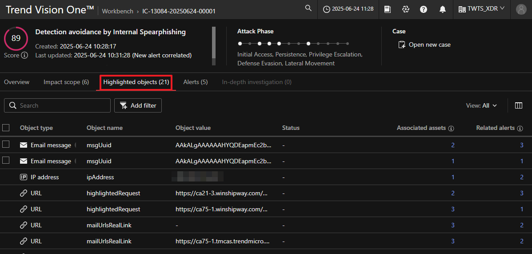The height and width of the screenshot is (254, 532).
Task: Open the View: All dropdown
Action: coord(481,105)
